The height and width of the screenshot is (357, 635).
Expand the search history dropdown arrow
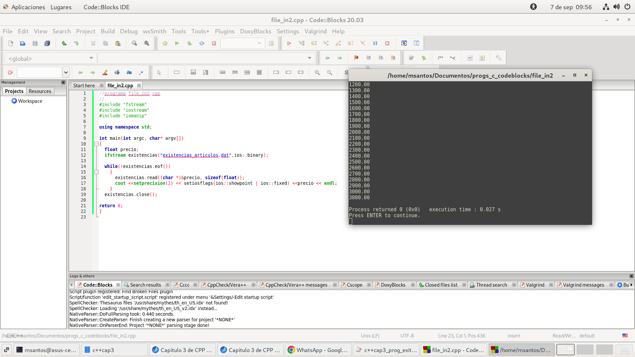point(66,72)
